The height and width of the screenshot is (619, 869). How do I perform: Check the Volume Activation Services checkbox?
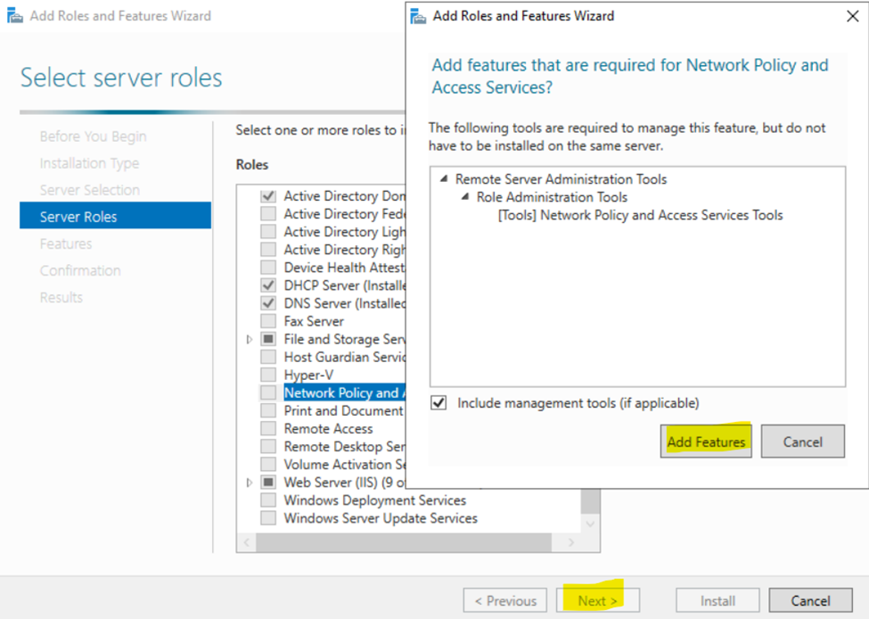268,464
